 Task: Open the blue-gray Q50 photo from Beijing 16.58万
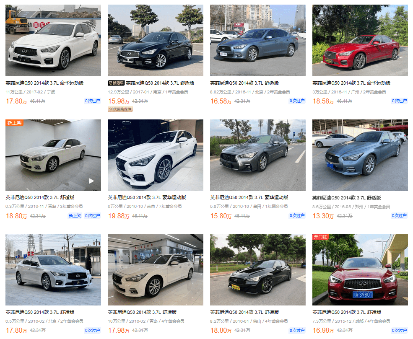(x=258, y=41)
